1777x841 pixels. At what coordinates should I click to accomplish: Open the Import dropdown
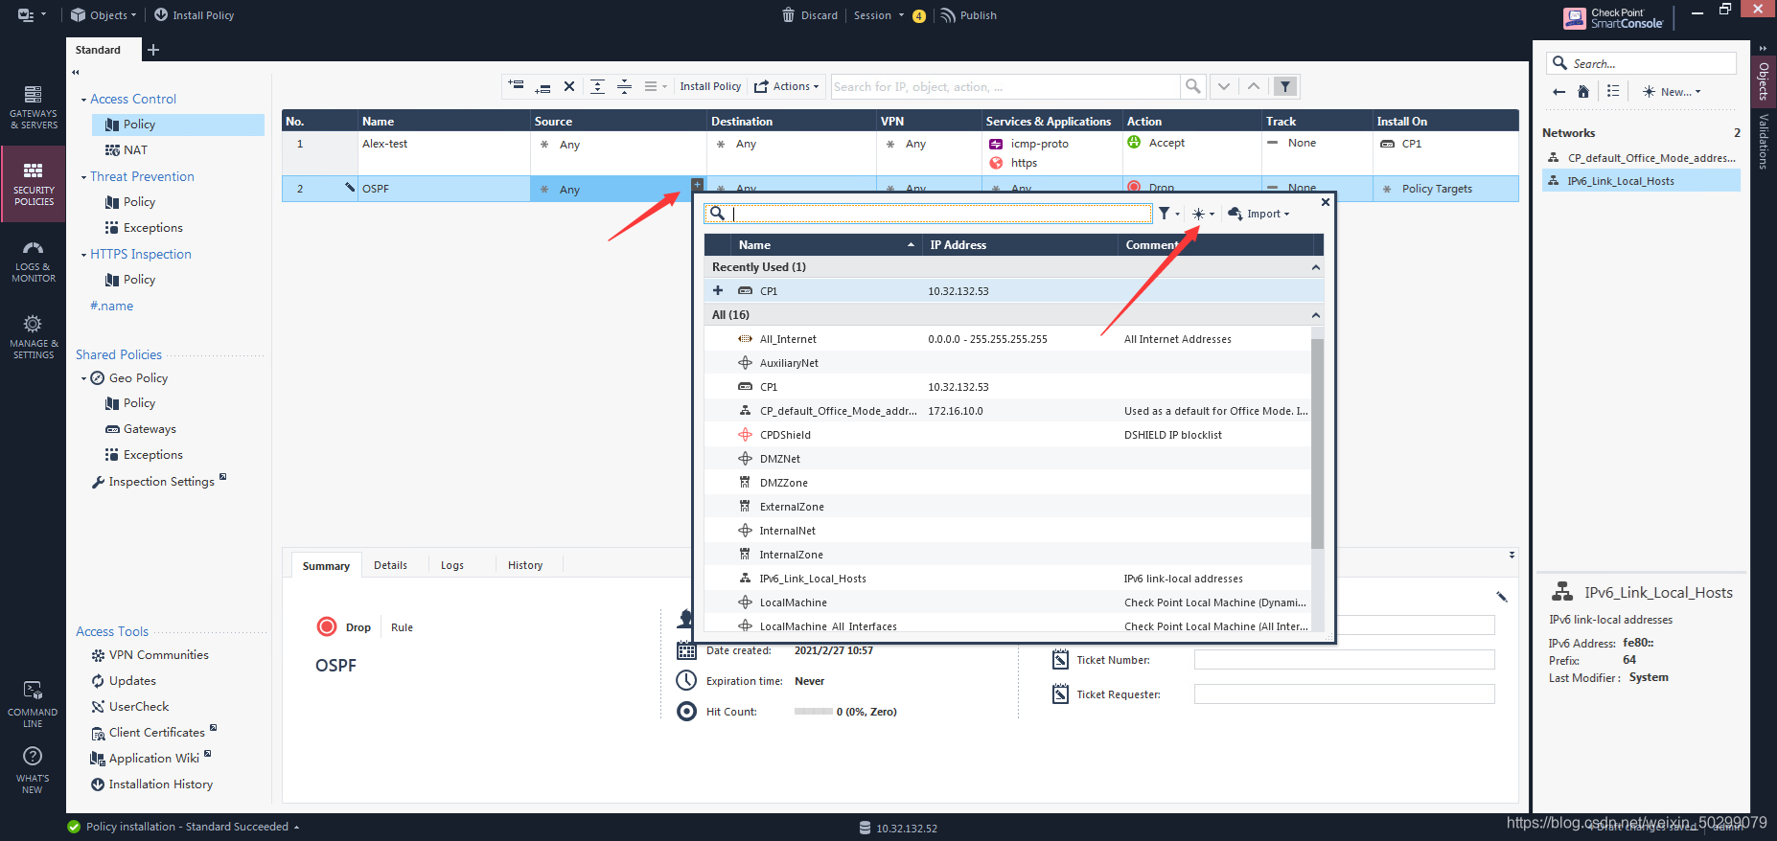tap(1258, 214)
